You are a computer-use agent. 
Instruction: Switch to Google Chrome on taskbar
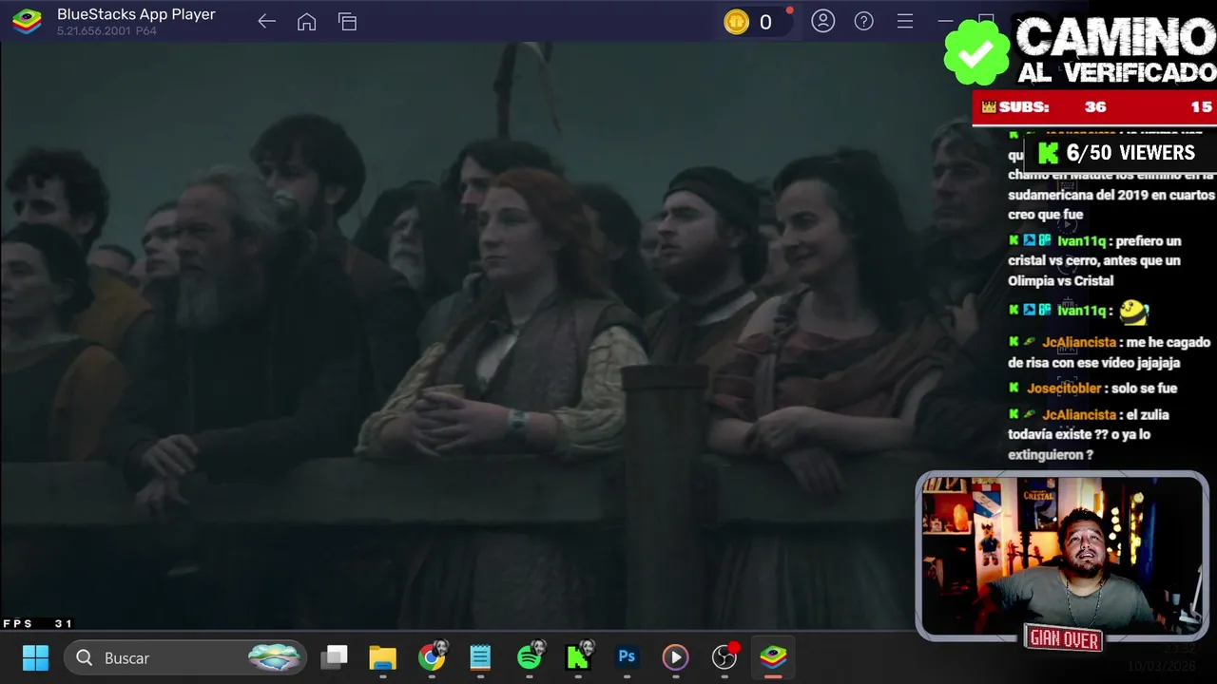432,657
